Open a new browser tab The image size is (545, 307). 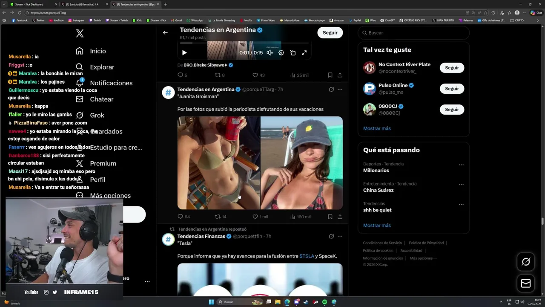pyautogui.click(x=166, y=4)
